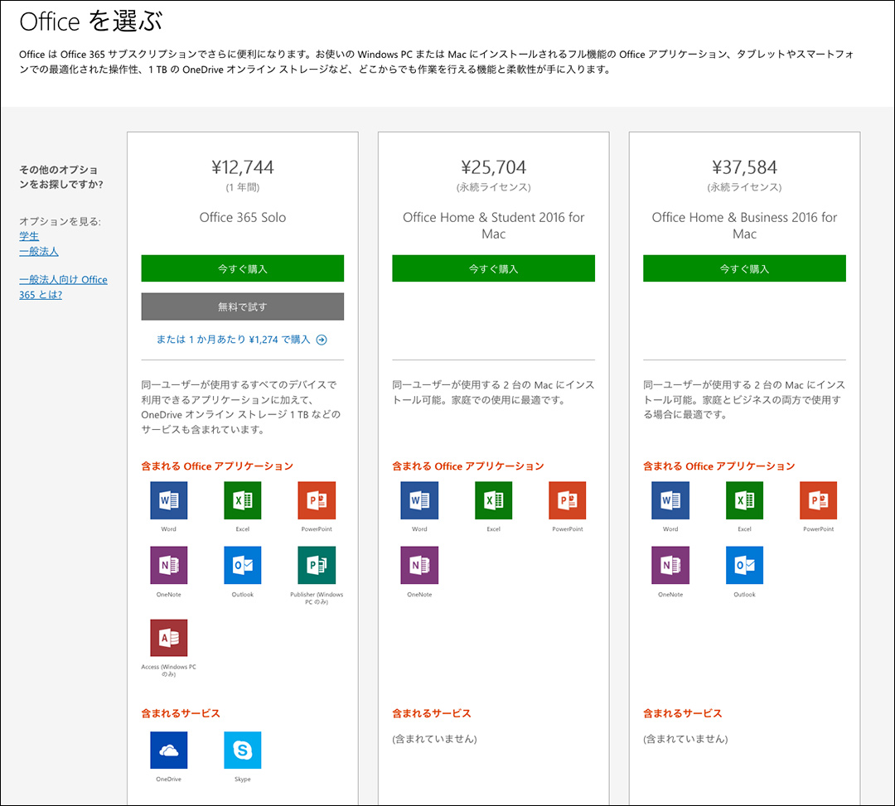The width and height of the screenshot is (895, 806).
Task: Open the 学生 options link
Action: coord(29,236)
